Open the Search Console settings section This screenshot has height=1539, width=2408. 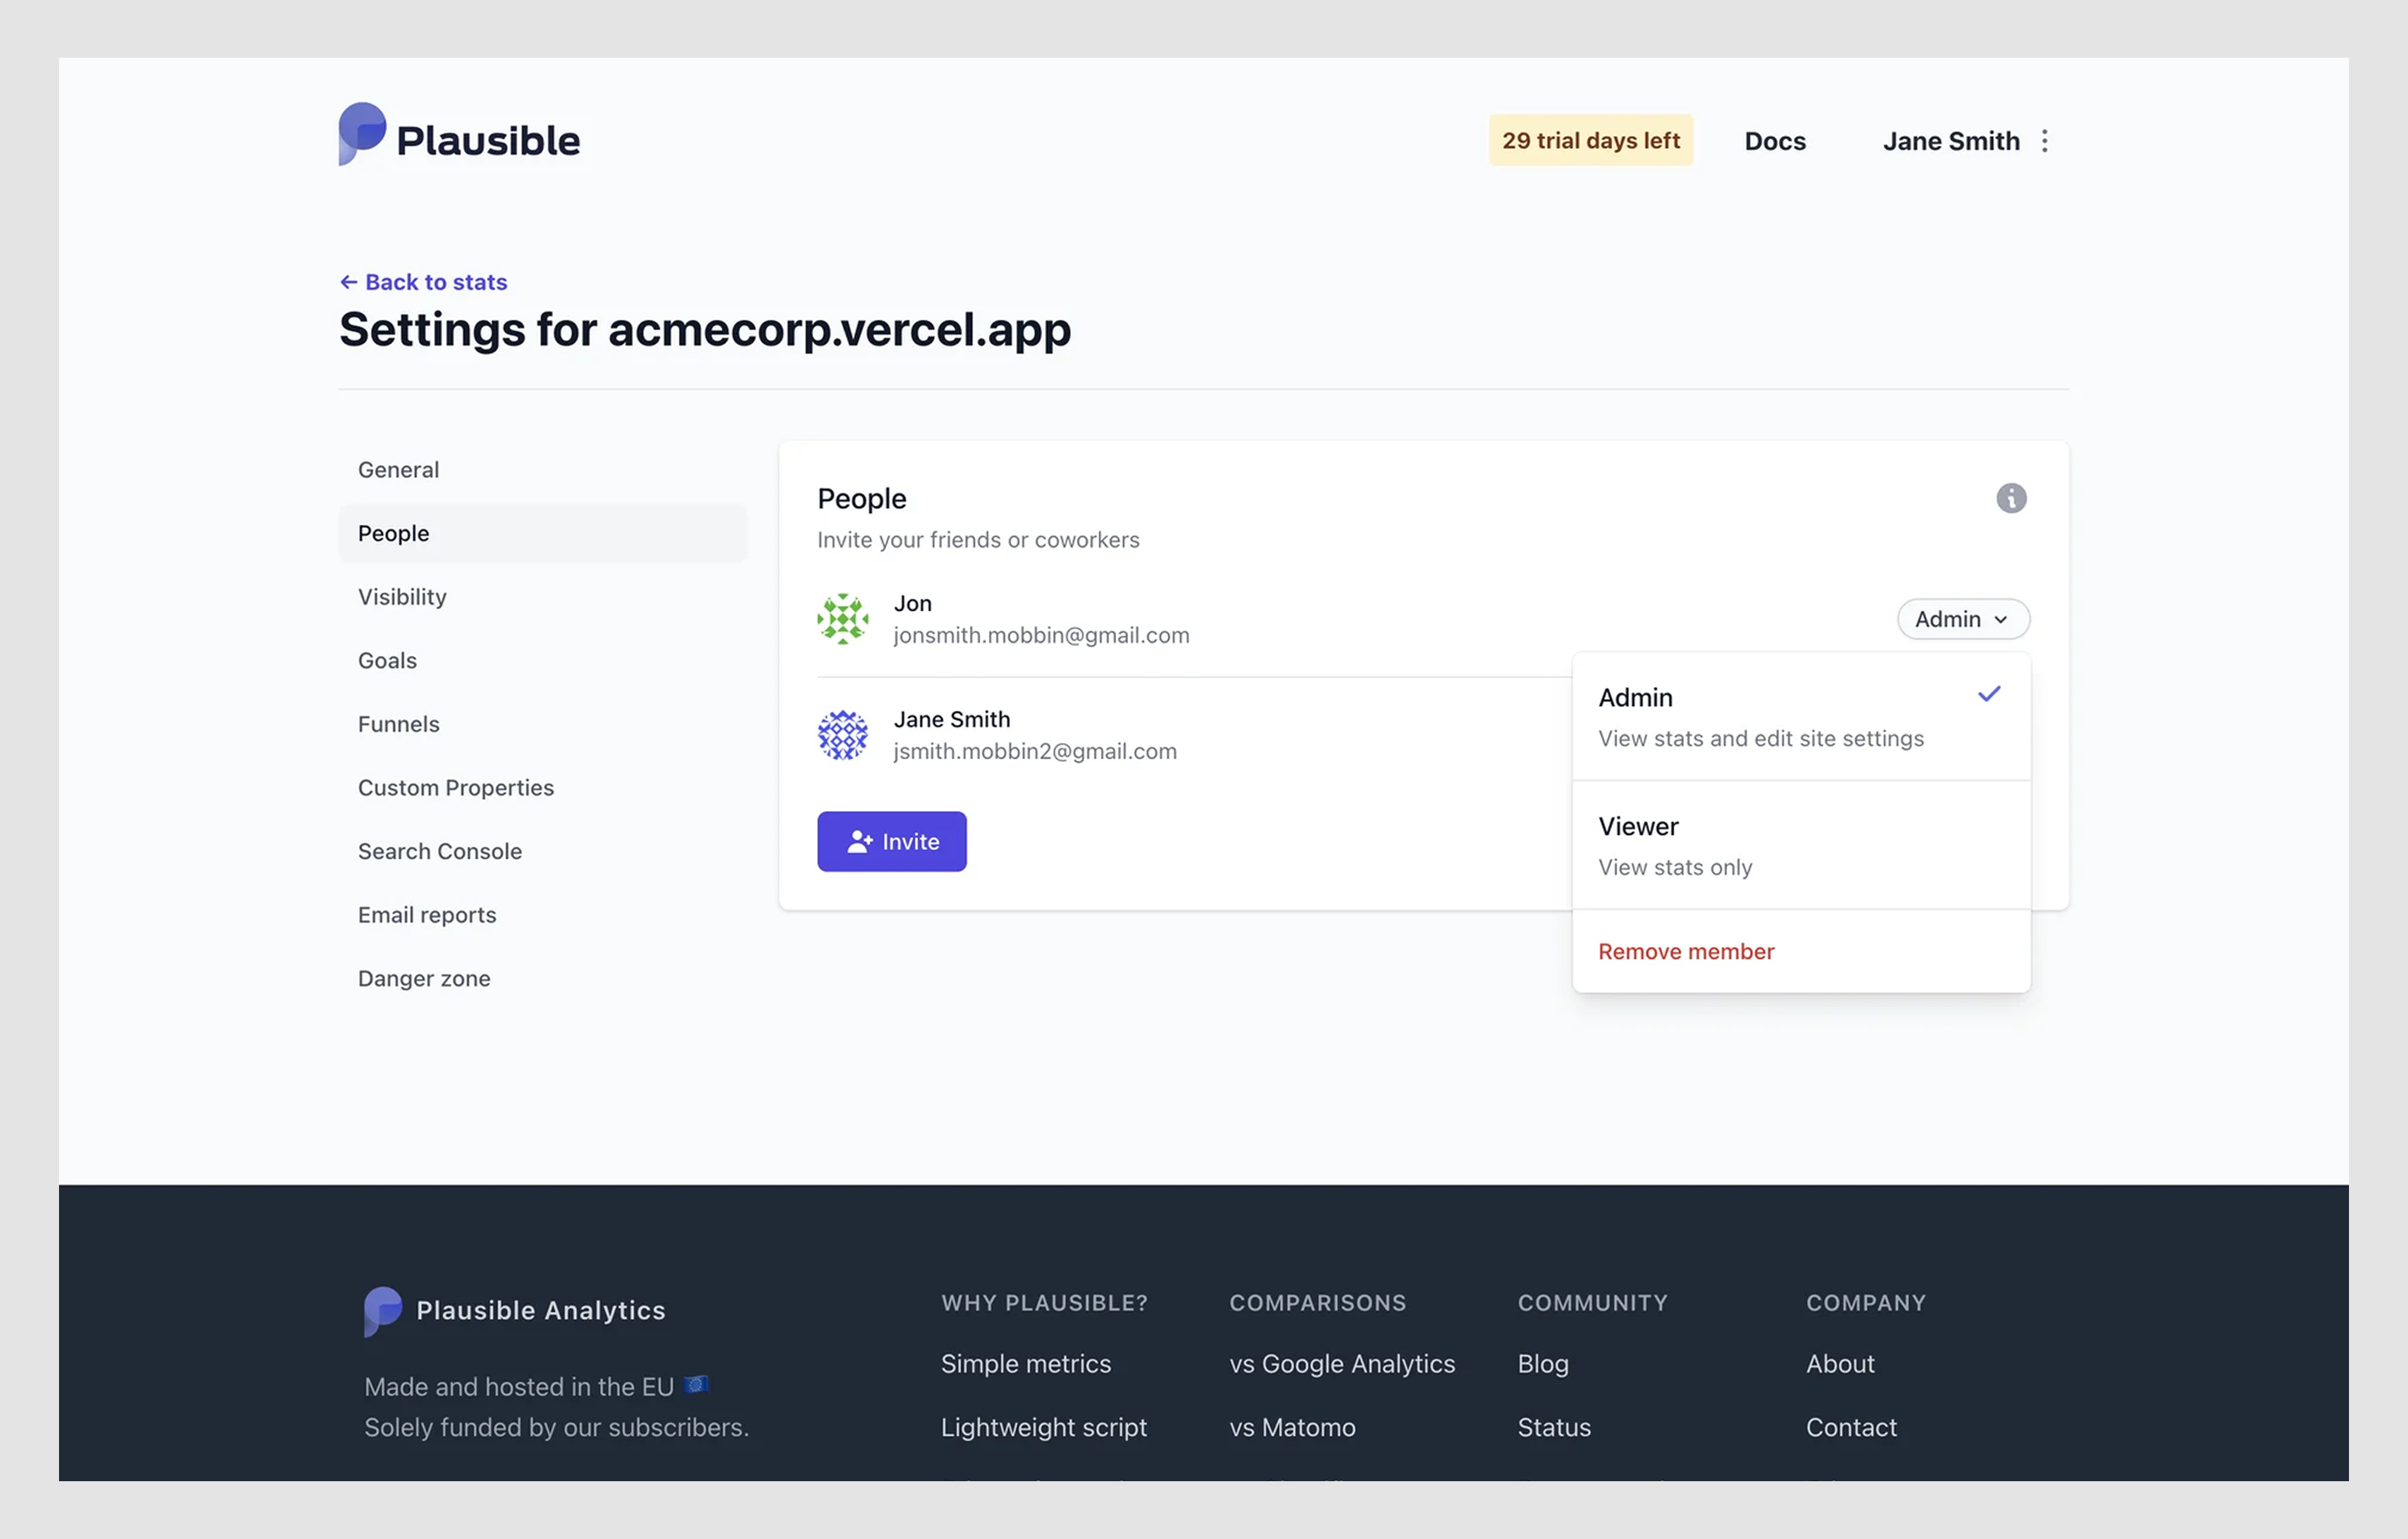coord(542,852)
